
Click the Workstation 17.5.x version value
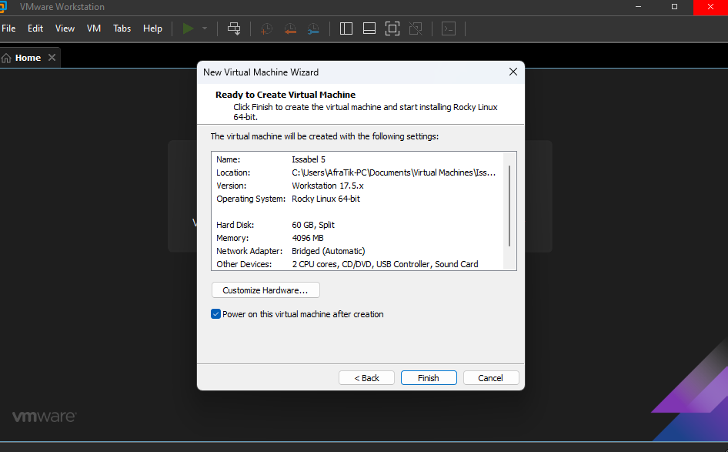[328, 186]
